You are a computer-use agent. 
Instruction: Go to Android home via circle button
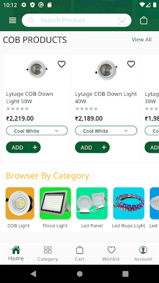tap(79, 274)
